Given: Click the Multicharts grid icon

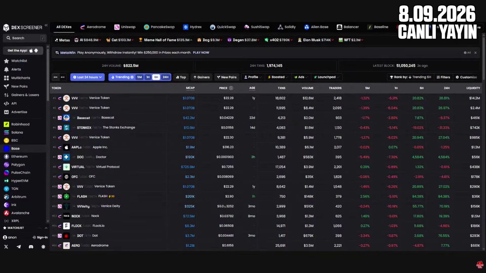Looking at the screenshot, I should [x=6, y=78].
